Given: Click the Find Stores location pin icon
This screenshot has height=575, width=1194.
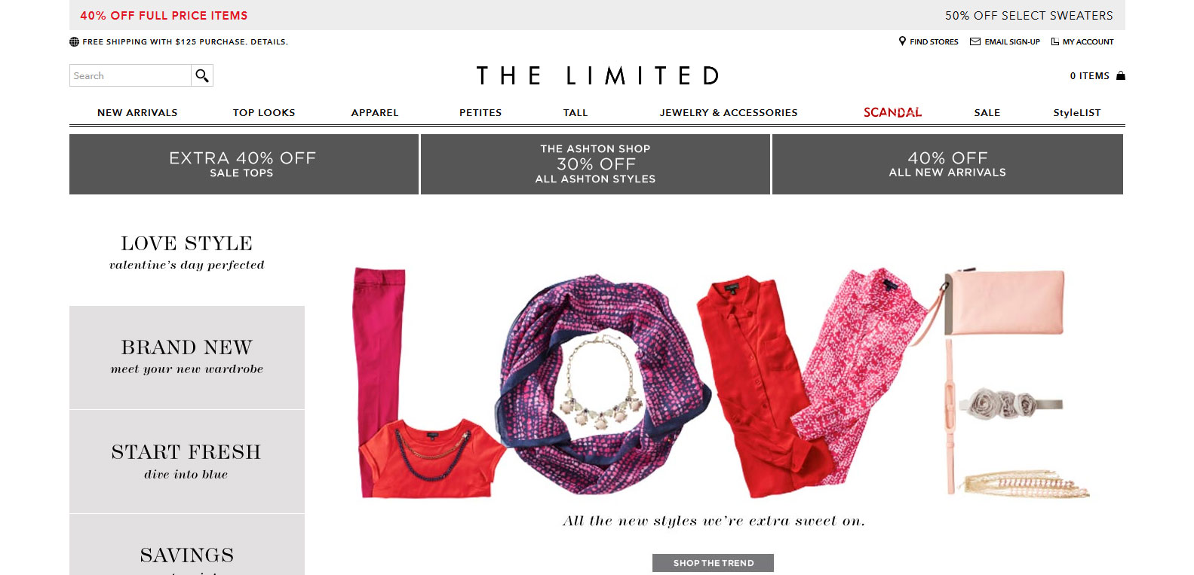Looking at the screenshot, I should [x=902, y=41].
